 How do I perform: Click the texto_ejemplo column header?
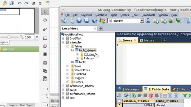169,101
